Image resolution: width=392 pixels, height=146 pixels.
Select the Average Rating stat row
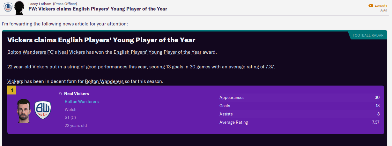[299, 122]
